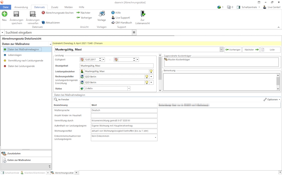Open Zusatzdaten panel section
Viewport: 282px width, 175px height.
tap(26, 154)
